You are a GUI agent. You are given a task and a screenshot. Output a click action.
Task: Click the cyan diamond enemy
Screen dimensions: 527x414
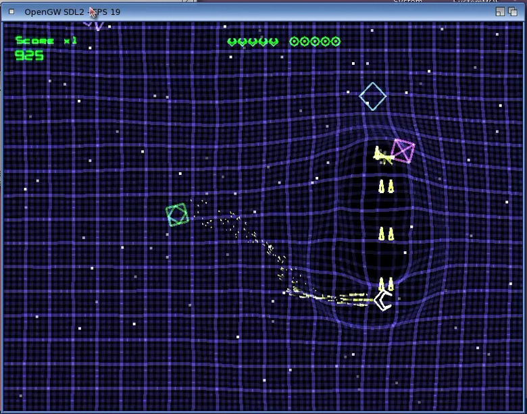[x=372, y=97]
